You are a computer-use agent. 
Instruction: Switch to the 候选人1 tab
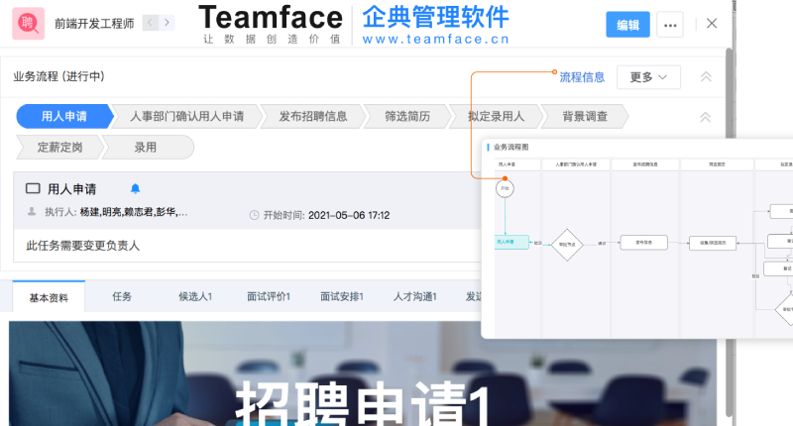click(195, 296)
